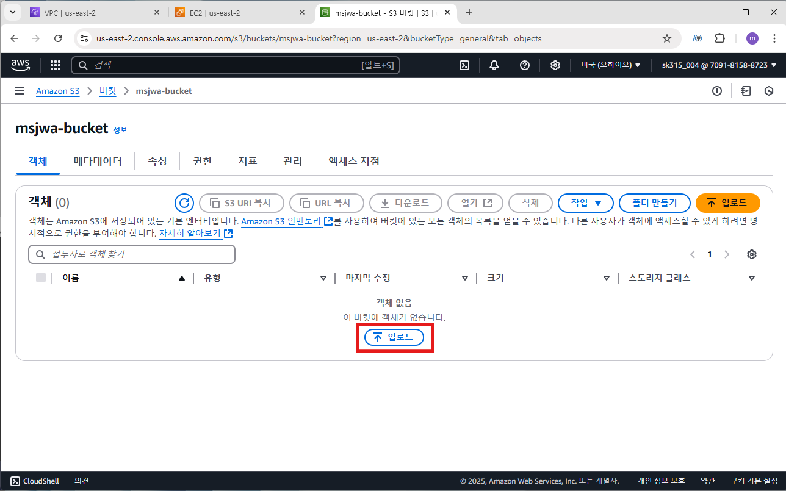This screenshot has height=491, width=786.
Task: Open the Amazon S3 인벤토리 link
Action: coord(286,221)
